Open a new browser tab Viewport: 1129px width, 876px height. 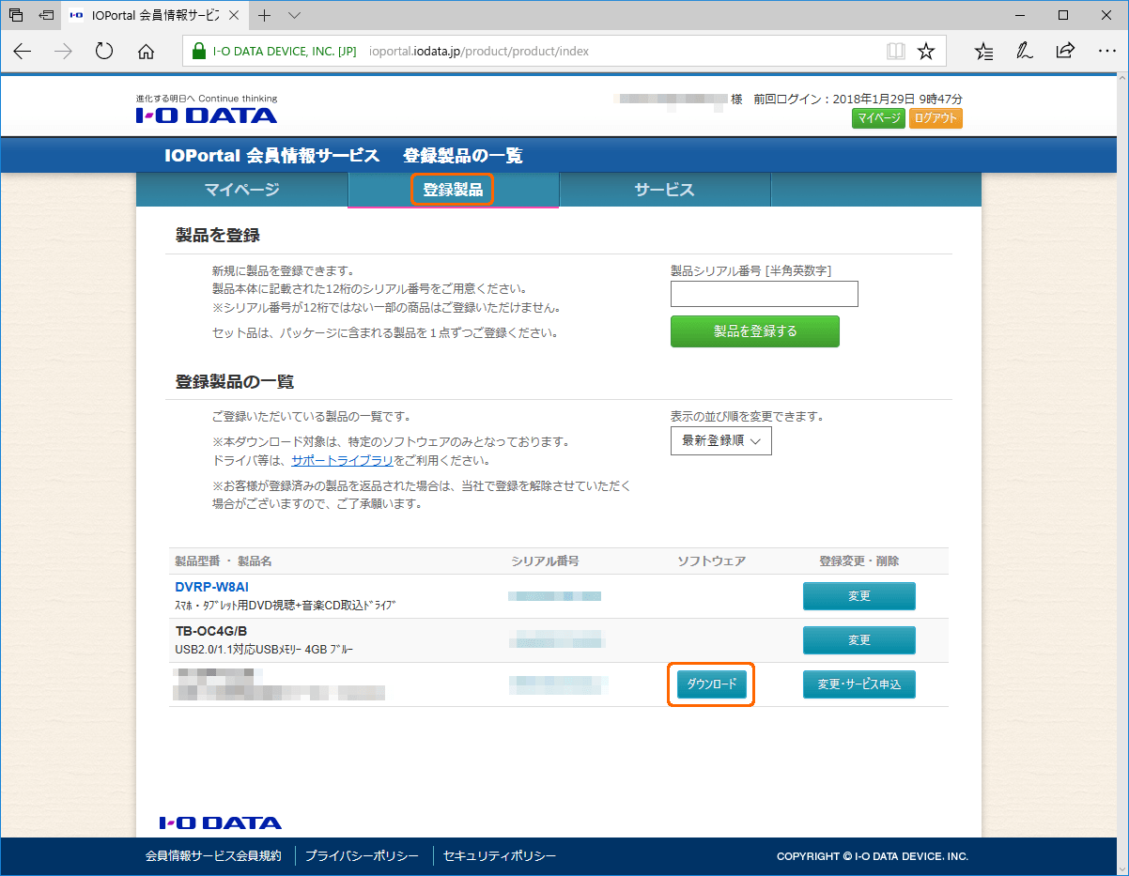[x=265, y=16]
